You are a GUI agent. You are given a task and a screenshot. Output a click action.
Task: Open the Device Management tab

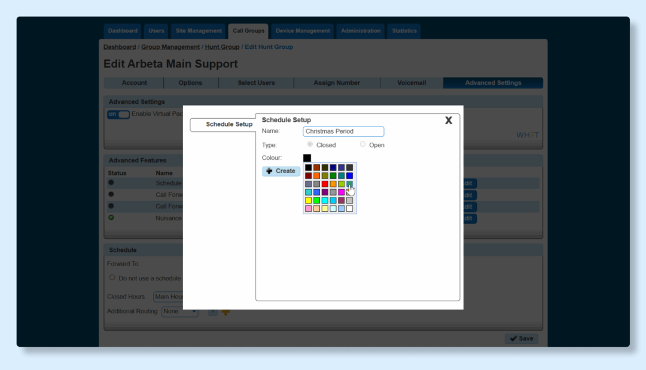coord(303,31)
